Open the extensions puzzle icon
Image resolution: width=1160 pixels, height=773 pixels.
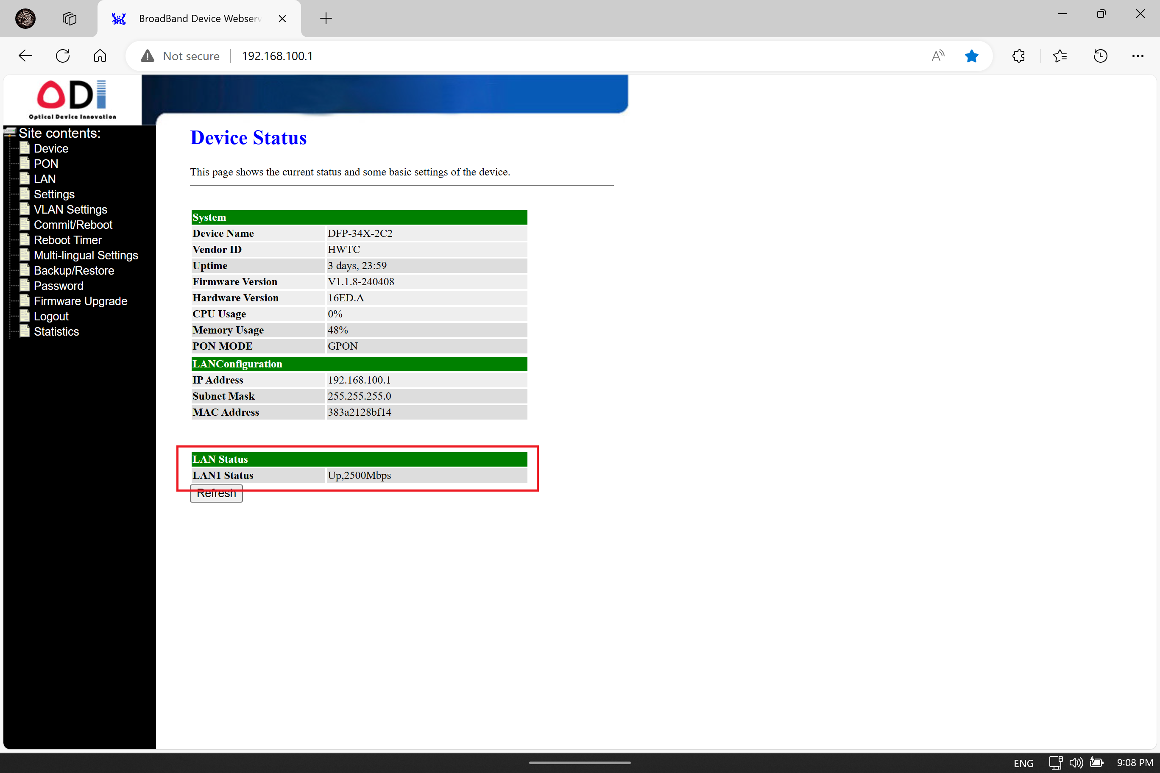(1018, 56)
